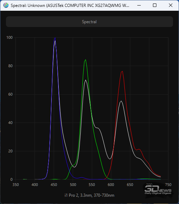Click the 350 label on the wavelength axis

pos(16,185)
